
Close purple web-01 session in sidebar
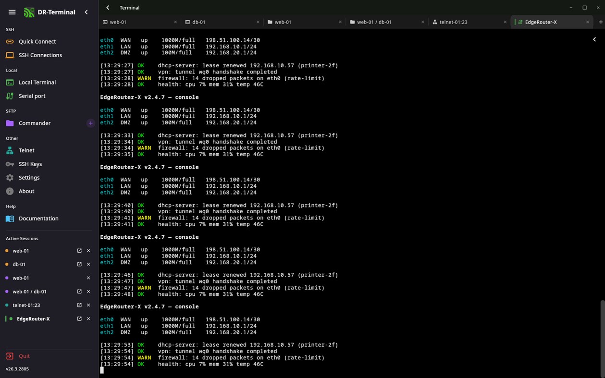click(x=88, y=278)
